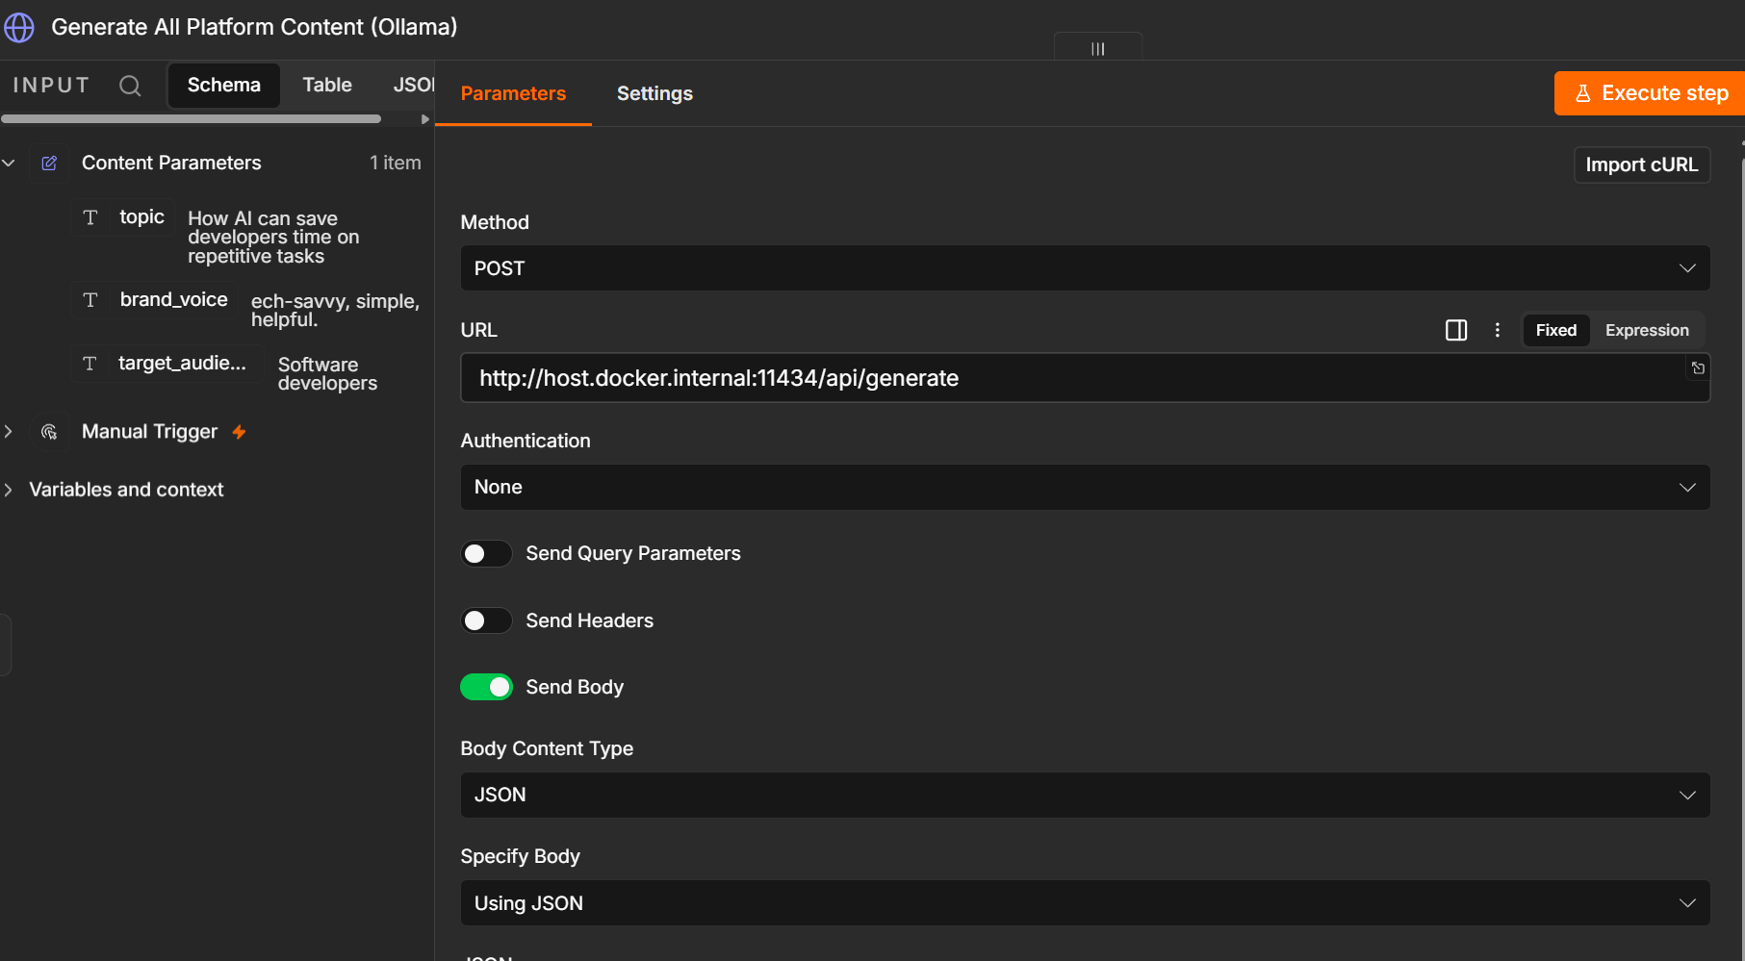Screen dimensions: 1745x961
Task: Switch URL field to Expression mode
Action: pos(1646,330)
